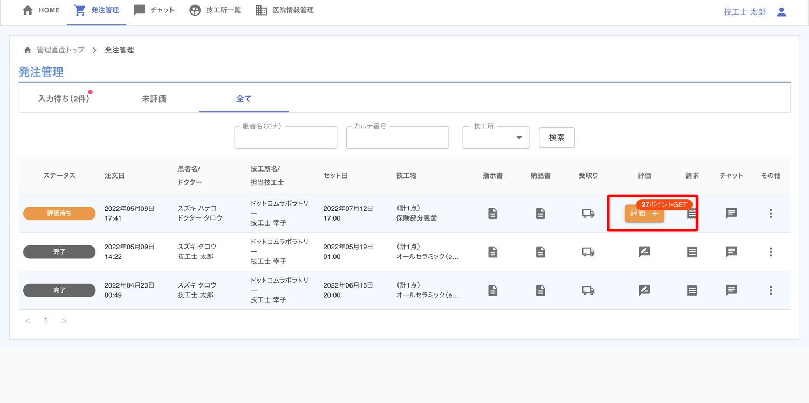Follow the 管理画面トップ breadcrumb link
The height and width of the screenshot is (403, 809).
coord(60,50)
